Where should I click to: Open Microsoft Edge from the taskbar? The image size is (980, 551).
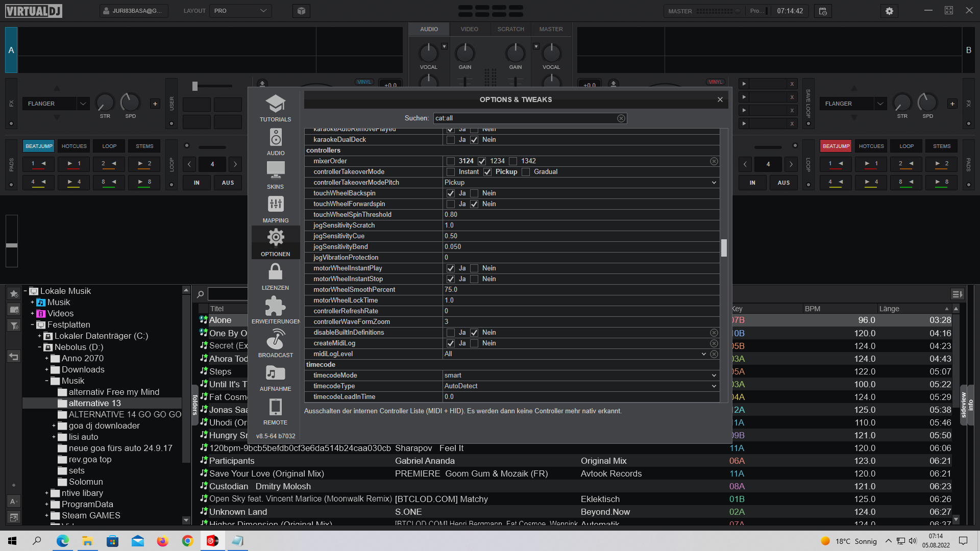tap(62, 541)
